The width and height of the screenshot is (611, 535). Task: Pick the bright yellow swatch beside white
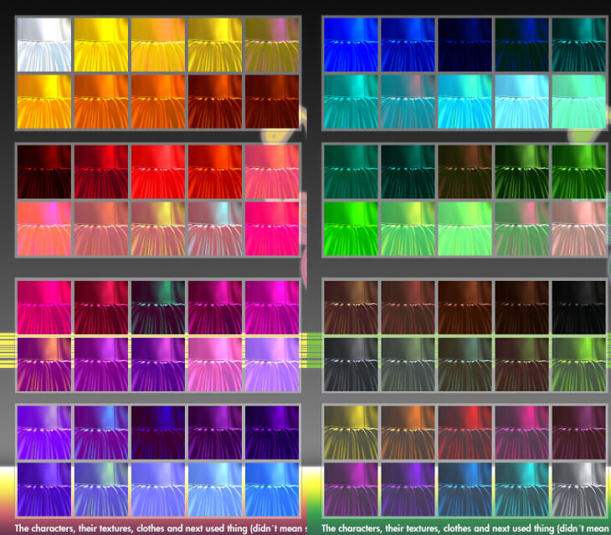(x=100, y=43)
